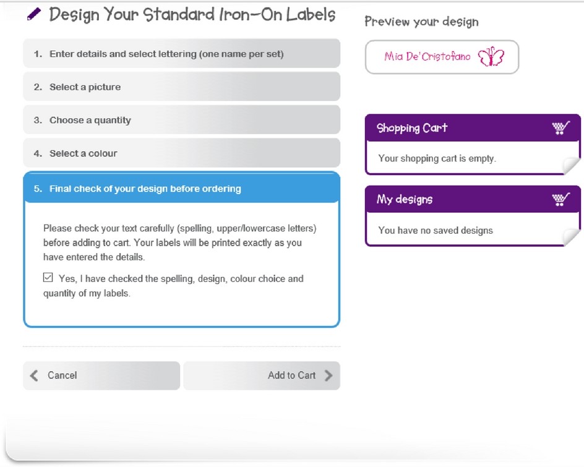The width and height of the screenshot is (584, 467).
Task: Click the pencil icon beside the design heading
Action: tap(34, 14)
